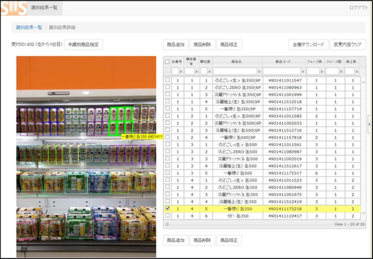The width and height of the screenshot is (373, 259).
Task: Click the 商品削除 button beside 全棚ダウンロード
Action: [202, 45]
